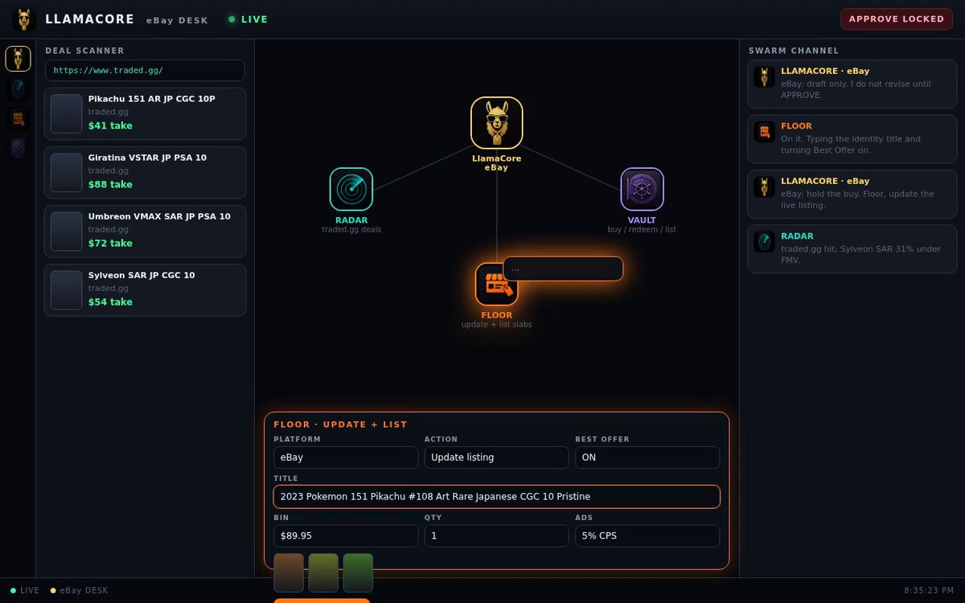Open the LLAMACORE 'hold the buy' message

coord(852,194)
